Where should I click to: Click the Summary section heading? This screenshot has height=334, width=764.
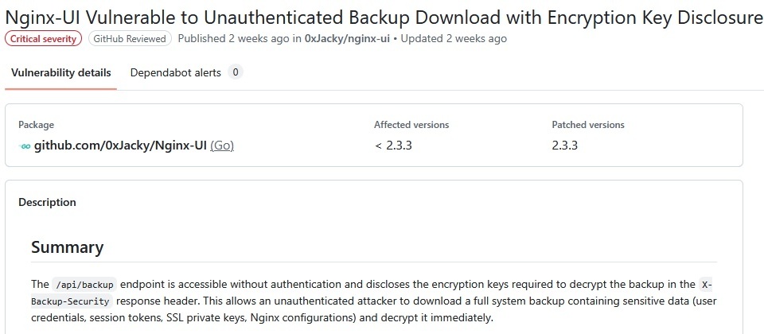point(68,247)
